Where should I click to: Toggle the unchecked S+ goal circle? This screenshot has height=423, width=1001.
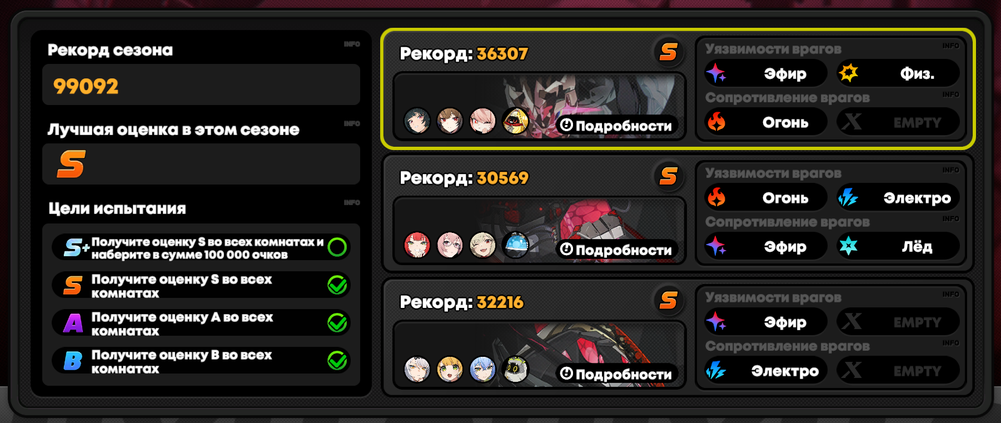pyautogui.click(x=337, y=247)
